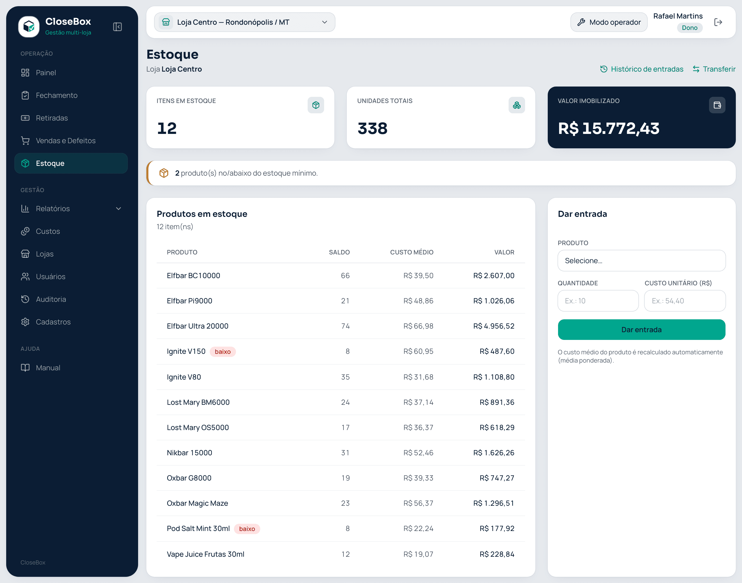Screen dimensions: 742x583
Task: Click the wrench icon in Modo operador
Action: point(581,22)
